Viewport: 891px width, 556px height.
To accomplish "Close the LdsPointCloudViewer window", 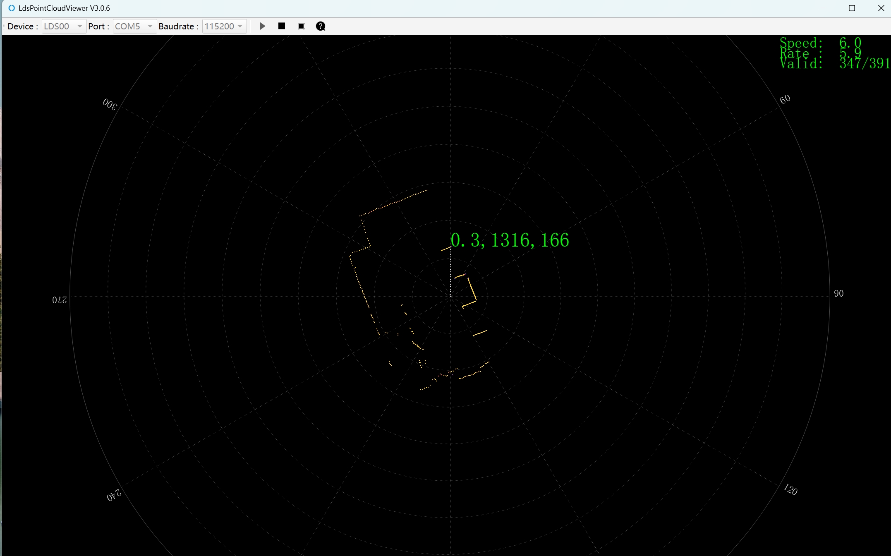I will 881,8.
